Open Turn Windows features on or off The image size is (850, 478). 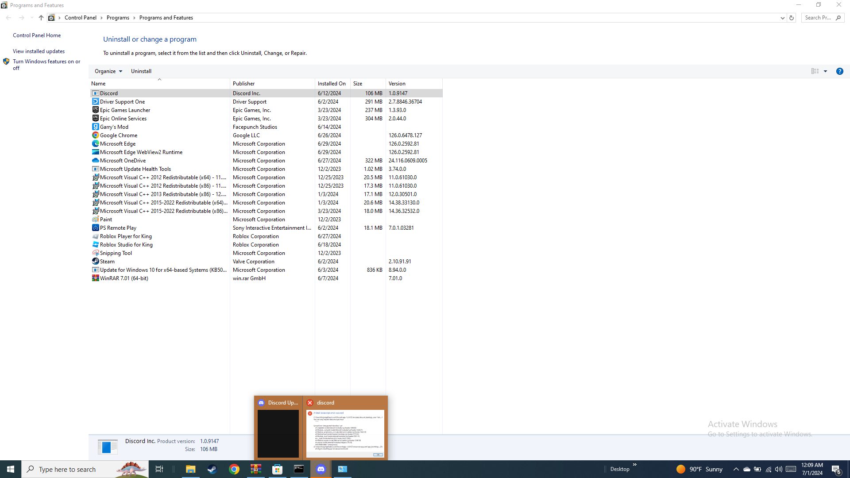click(46, 65)
